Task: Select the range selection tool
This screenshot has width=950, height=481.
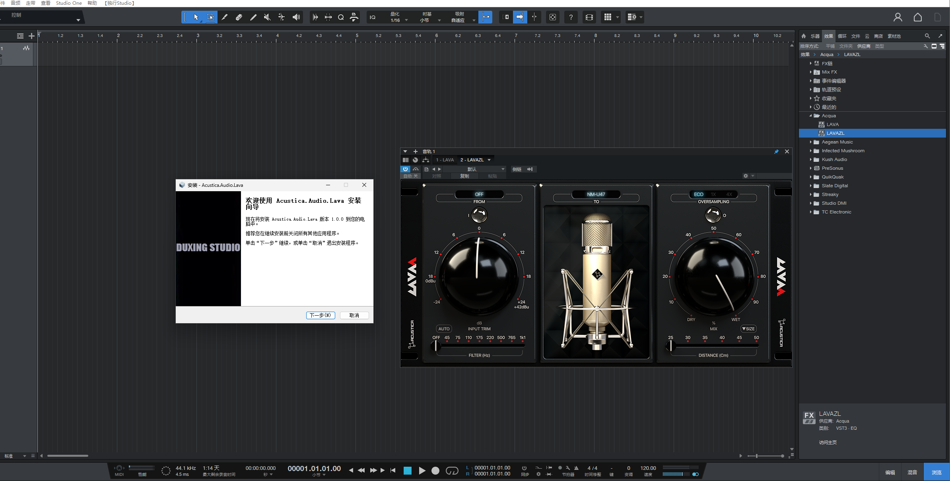Action: 210,17
